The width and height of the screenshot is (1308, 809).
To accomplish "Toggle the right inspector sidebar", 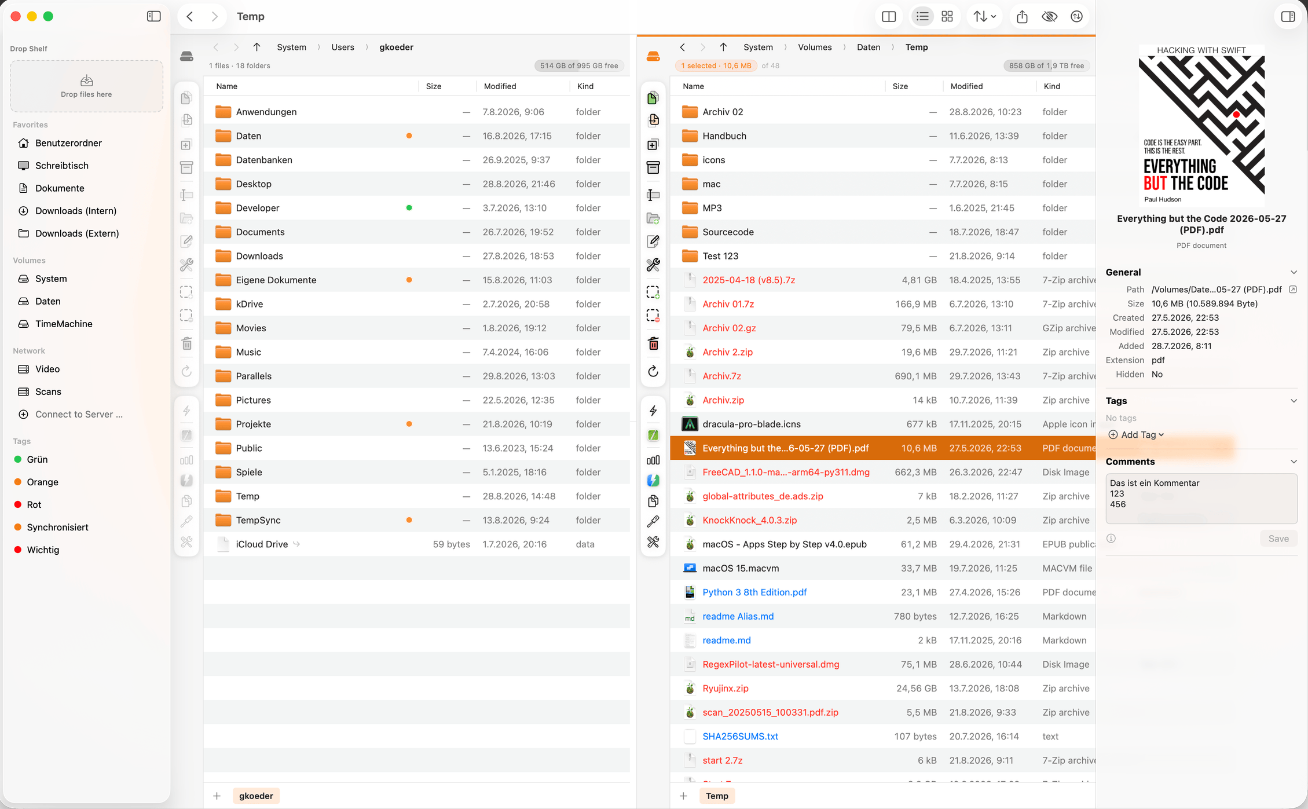I will [x=1288, y=17].
